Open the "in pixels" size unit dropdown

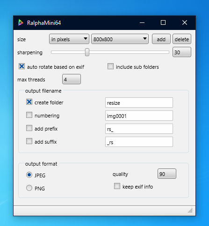[x=69, y=39]
